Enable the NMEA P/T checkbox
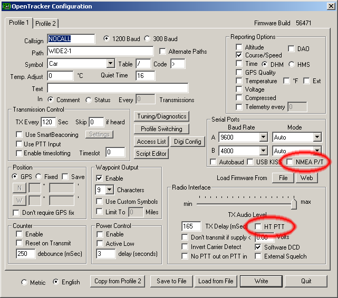The height and width of the screenshot is (298, 338). pyautogui.click(x=289, y=162)
